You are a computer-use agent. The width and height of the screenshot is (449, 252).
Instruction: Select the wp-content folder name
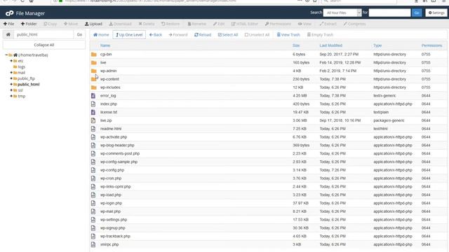click(x=109, y=79)
